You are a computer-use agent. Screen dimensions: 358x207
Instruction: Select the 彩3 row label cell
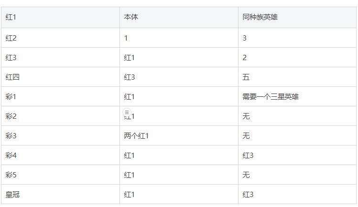[11, 136]
